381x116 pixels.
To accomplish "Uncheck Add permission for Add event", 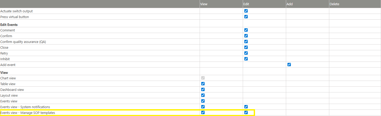I will (x=289, y=65).
